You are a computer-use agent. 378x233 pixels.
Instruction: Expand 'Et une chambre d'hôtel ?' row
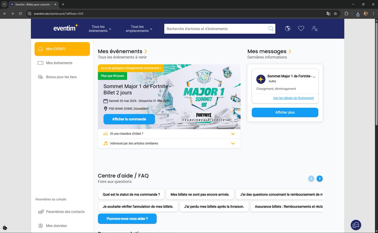pyautogui.click(x=169, y=134)
